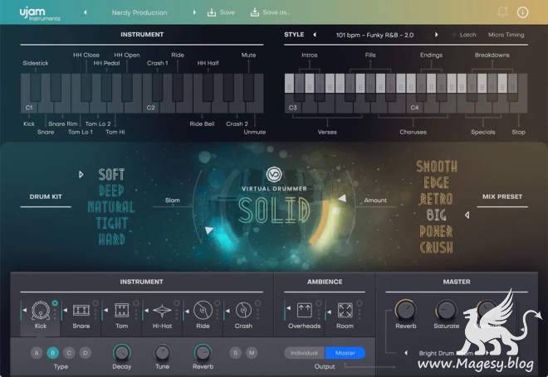Viewport: 548px width, 377px height.
Task: Select BIG mix preset
Action: (x=436, y=215)
